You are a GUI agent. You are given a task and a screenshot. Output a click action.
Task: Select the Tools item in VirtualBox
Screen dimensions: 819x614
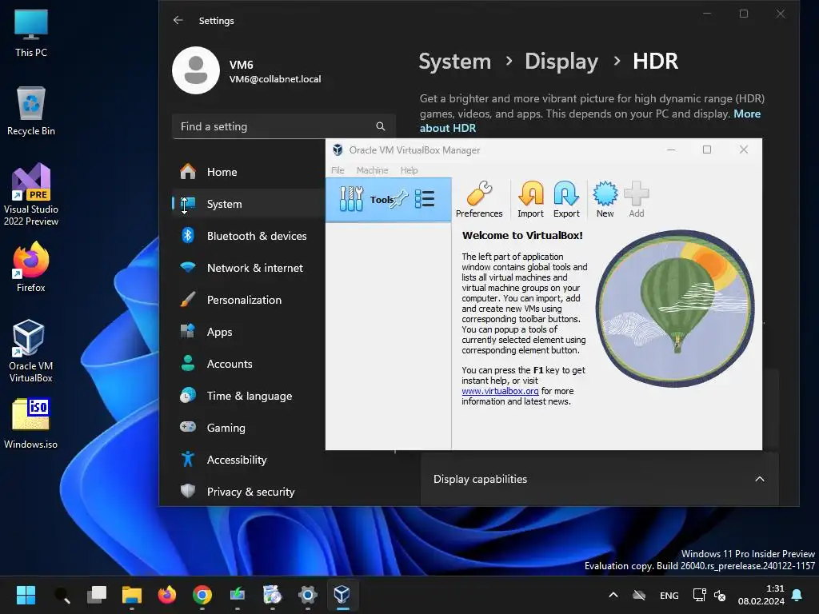tap(388, 199)
